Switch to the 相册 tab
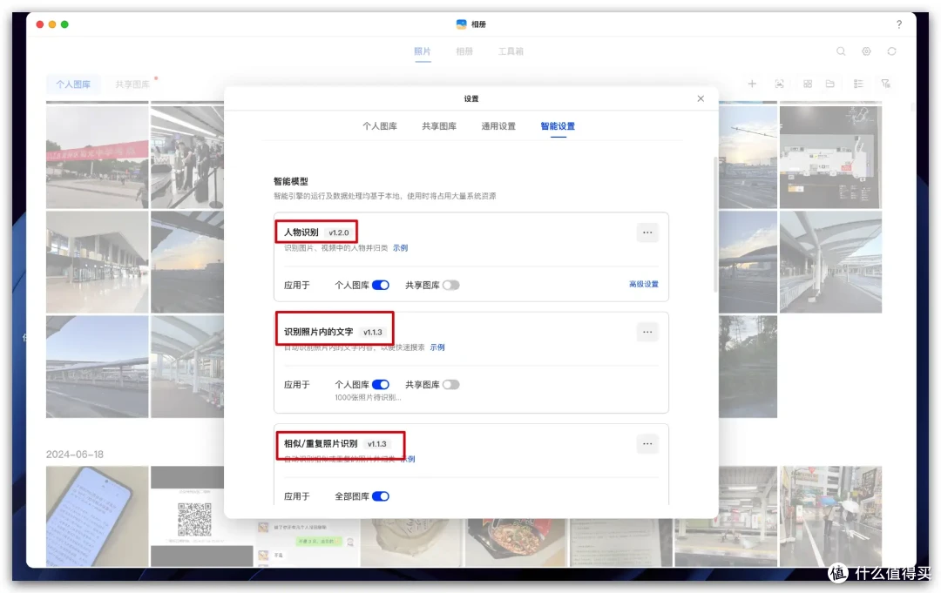The height and width of the screenshot is (593, 941). 464,51
